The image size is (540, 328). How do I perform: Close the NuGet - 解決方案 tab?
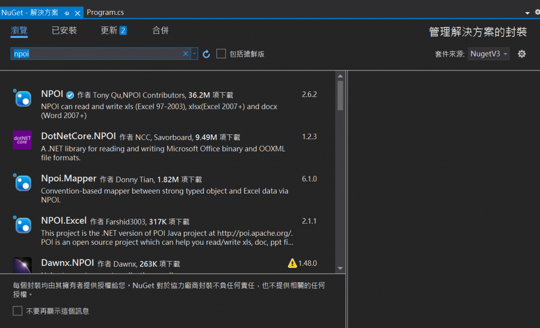(x=78, y=13)
